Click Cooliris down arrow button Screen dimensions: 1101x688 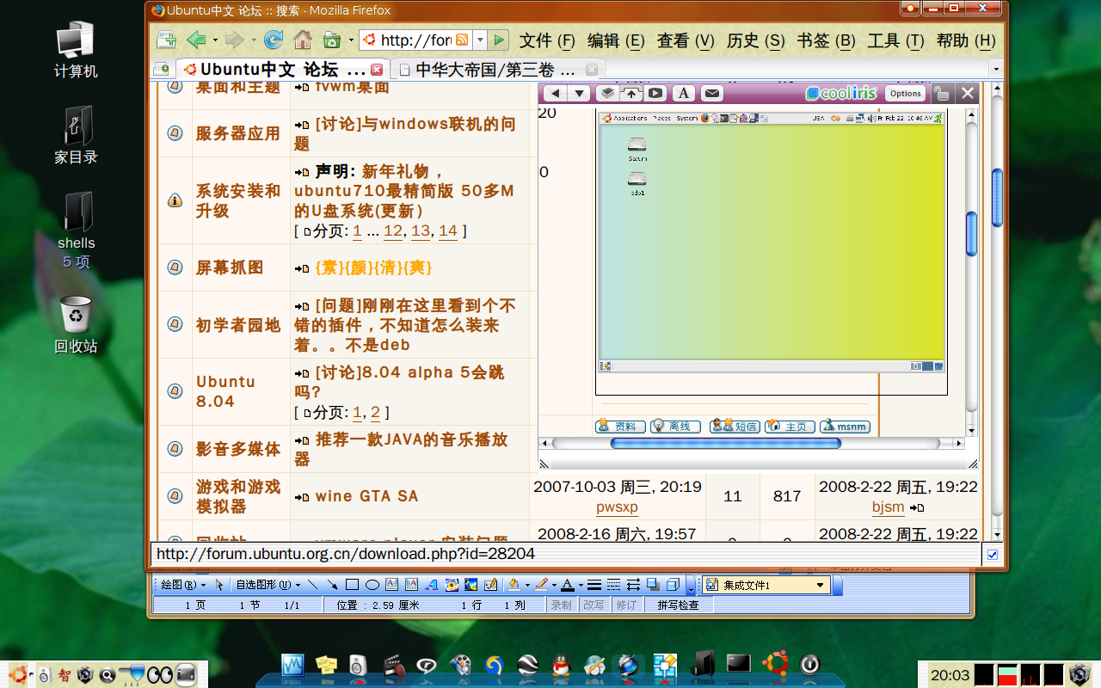(x=580, y=94)
